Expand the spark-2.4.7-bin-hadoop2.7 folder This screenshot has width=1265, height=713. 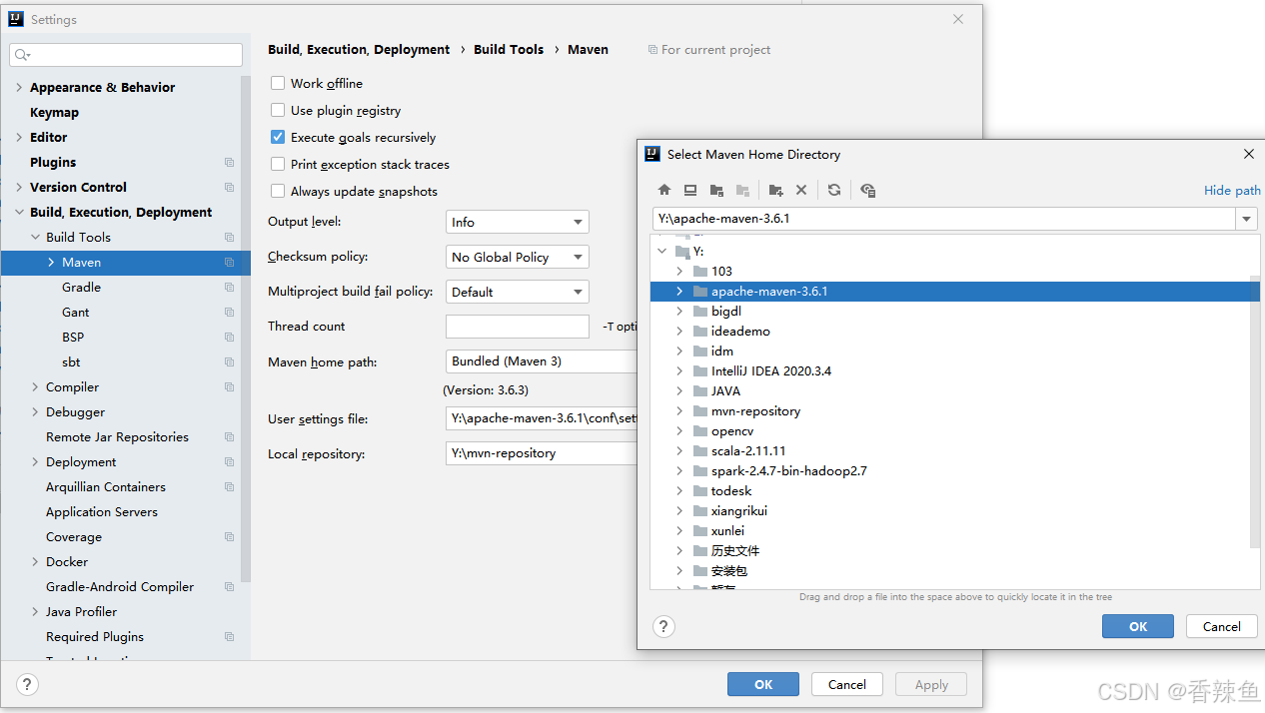(x=679, y=471)
